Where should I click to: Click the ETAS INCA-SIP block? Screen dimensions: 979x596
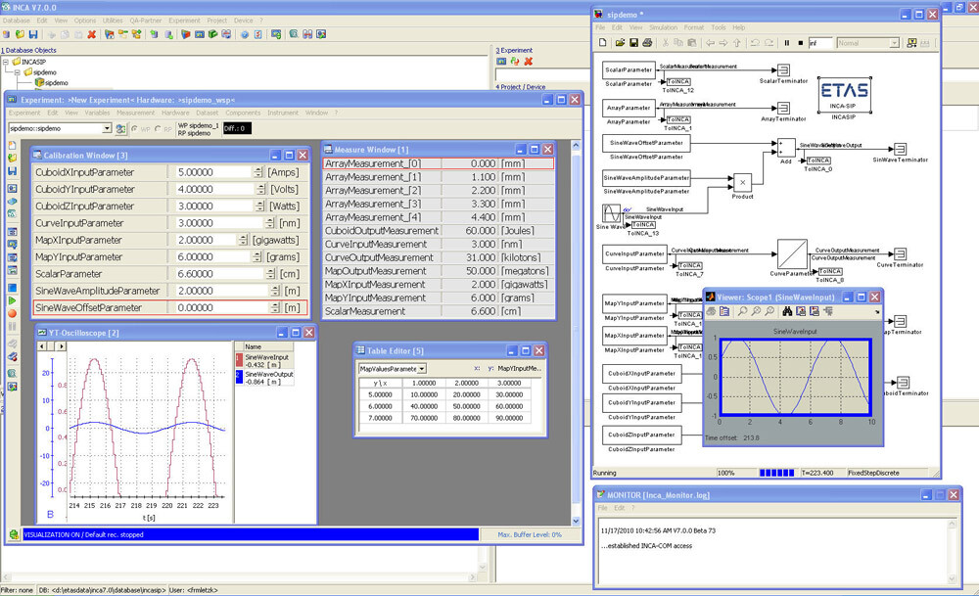click(844, 95)
